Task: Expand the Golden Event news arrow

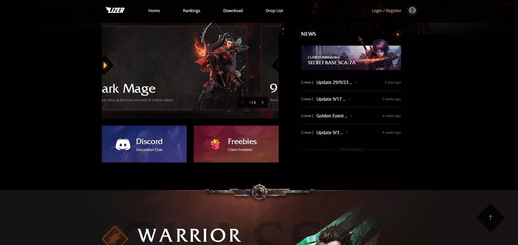Action: (x=351, y=116)
